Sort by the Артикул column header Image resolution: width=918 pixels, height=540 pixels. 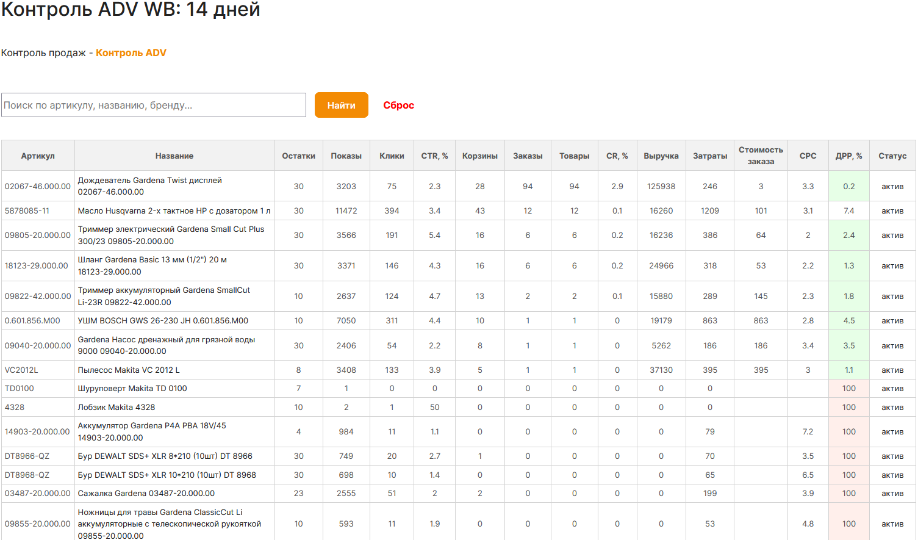[38, 156]
